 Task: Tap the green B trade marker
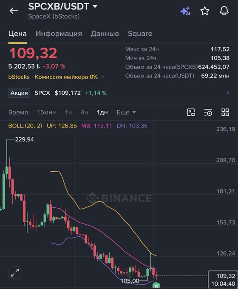point(156,286)
